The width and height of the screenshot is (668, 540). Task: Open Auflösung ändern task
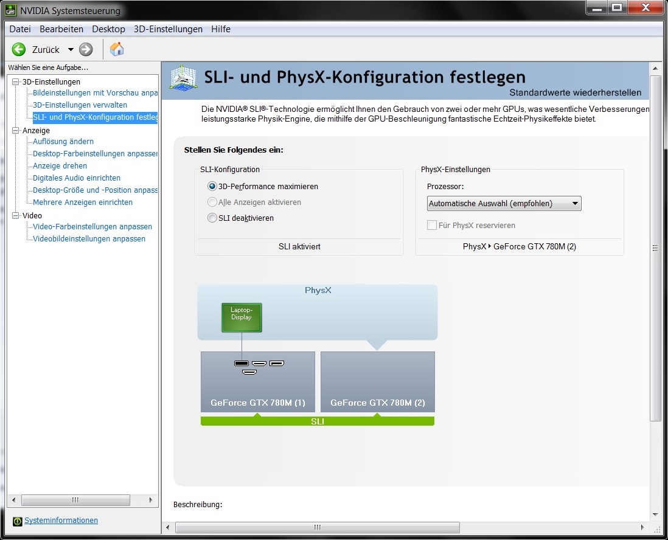(63, 142)
